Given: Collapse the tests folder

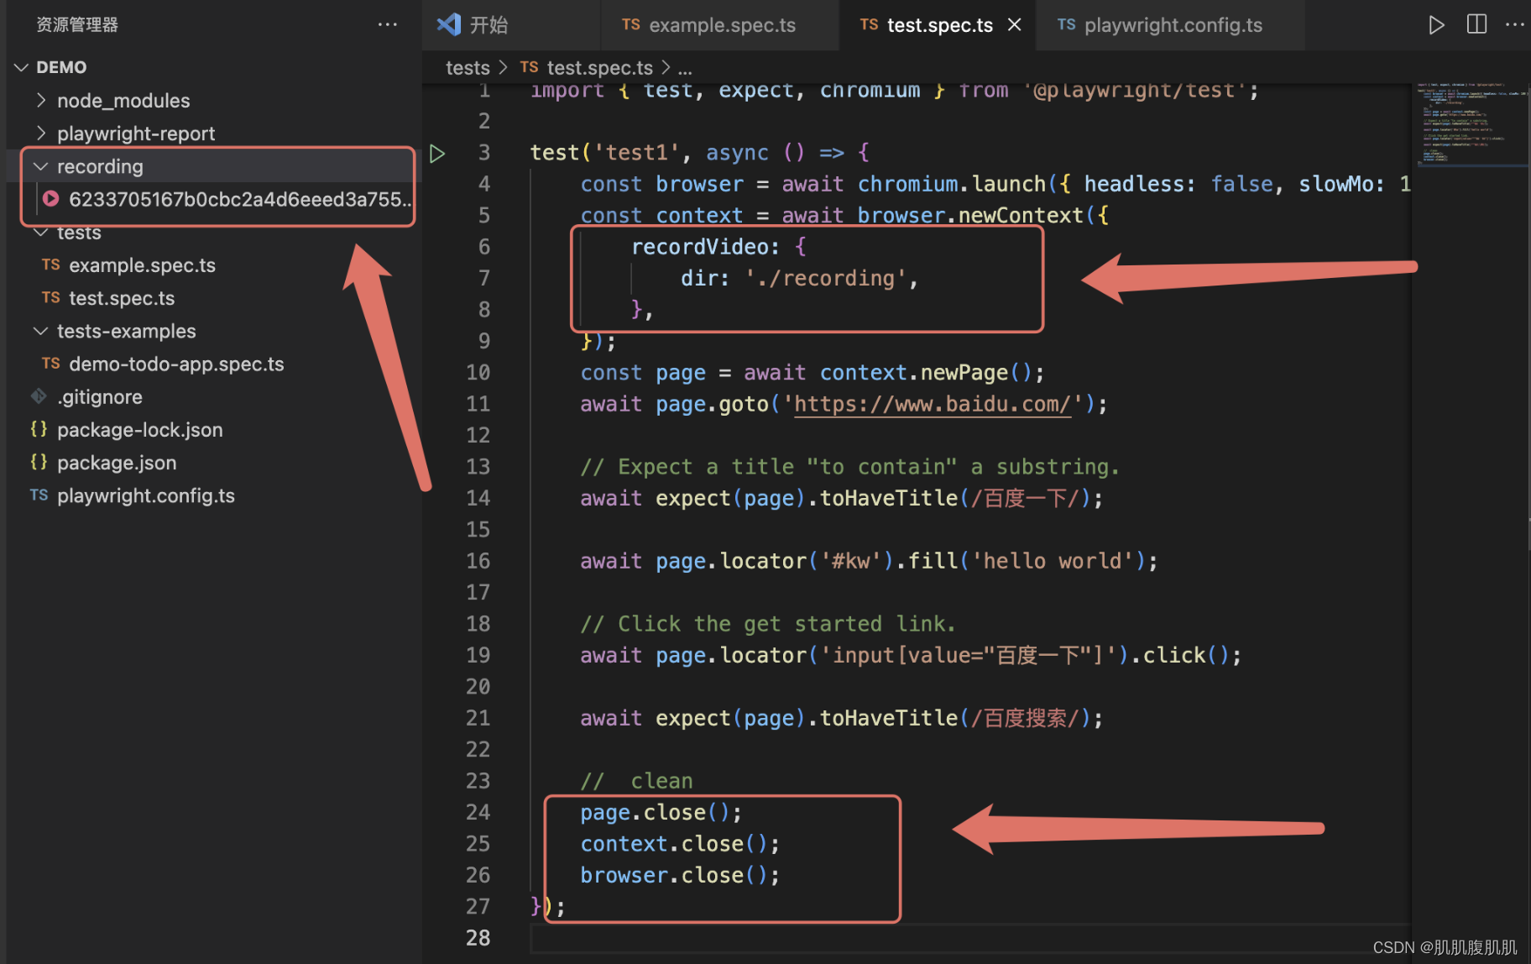Looking at the screenshot, I should tap(40, 233).
